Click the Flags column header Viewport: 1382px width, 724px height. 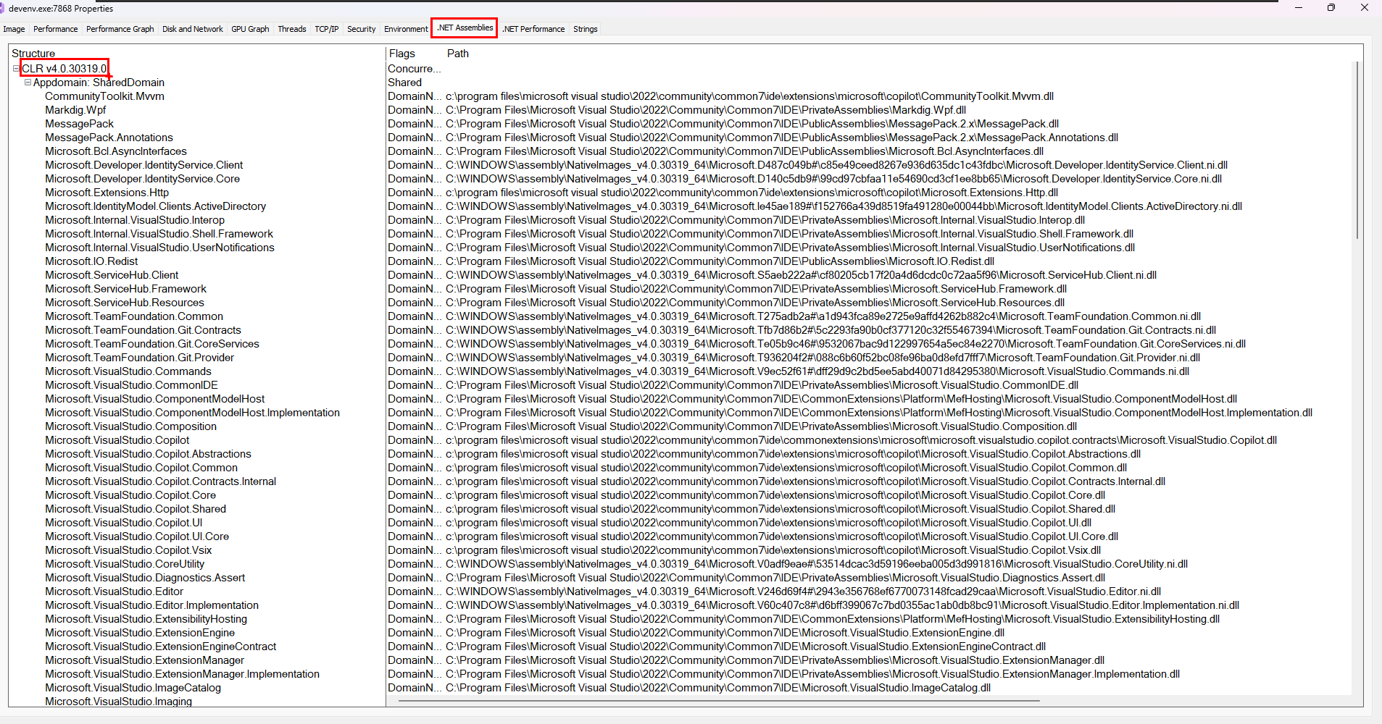point(402,54)
